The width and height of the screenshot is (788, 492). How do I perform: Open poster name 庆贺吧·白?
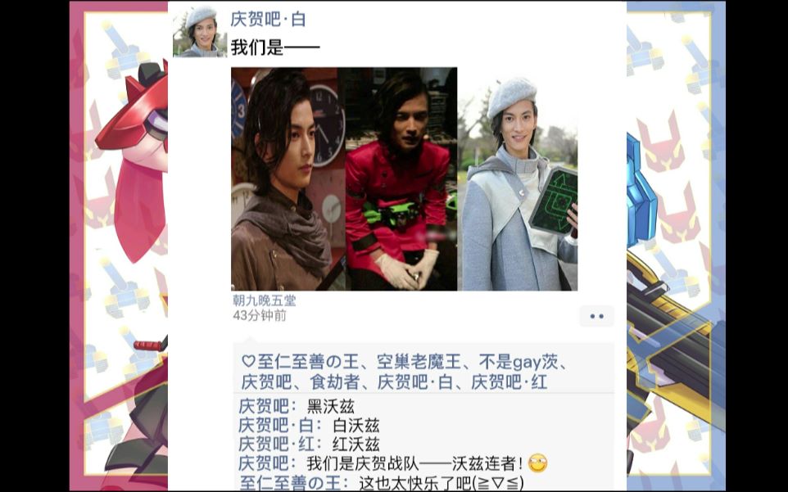268,19
